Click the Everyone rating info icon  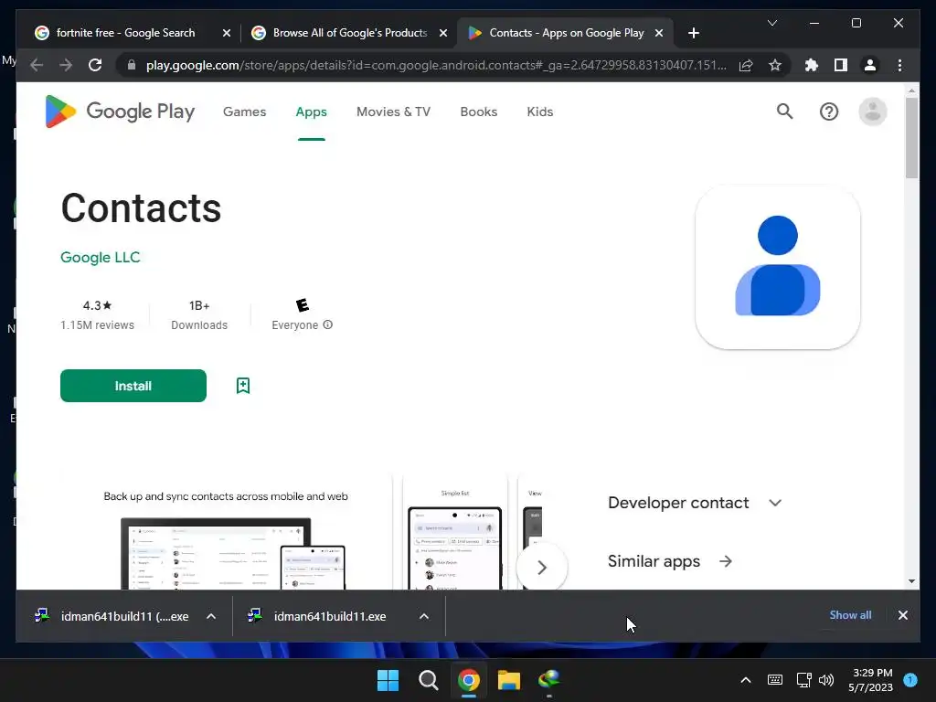coord(328,324)
